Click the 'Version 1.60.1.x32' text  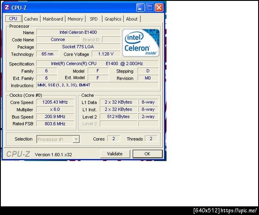pyautogui.click(x=54, y=155)
